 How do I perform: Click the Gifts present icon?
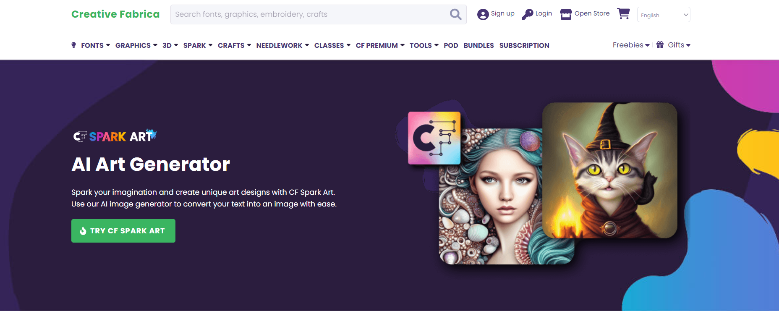point(660,45)
